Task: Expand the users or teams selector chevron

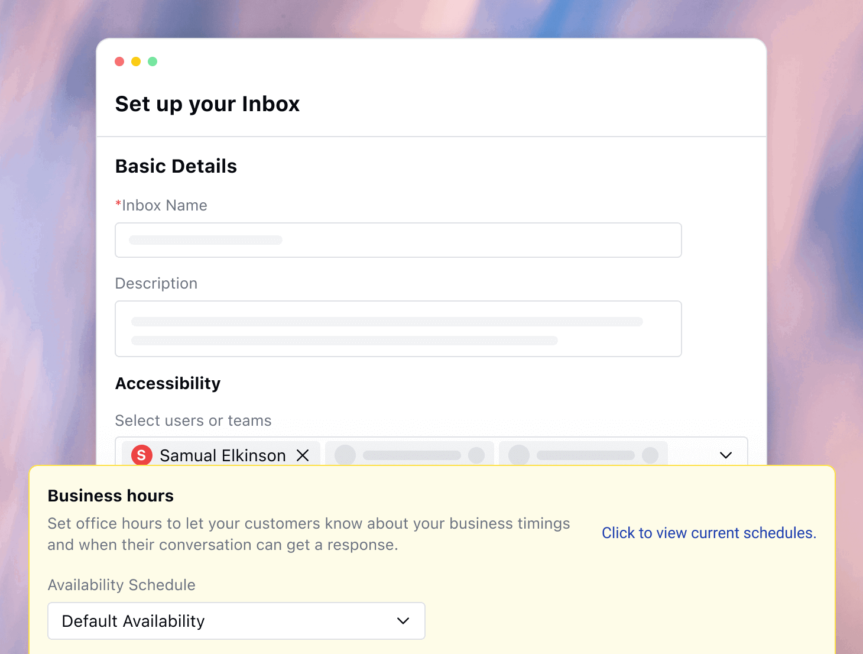Action: (x=726, y=455)
